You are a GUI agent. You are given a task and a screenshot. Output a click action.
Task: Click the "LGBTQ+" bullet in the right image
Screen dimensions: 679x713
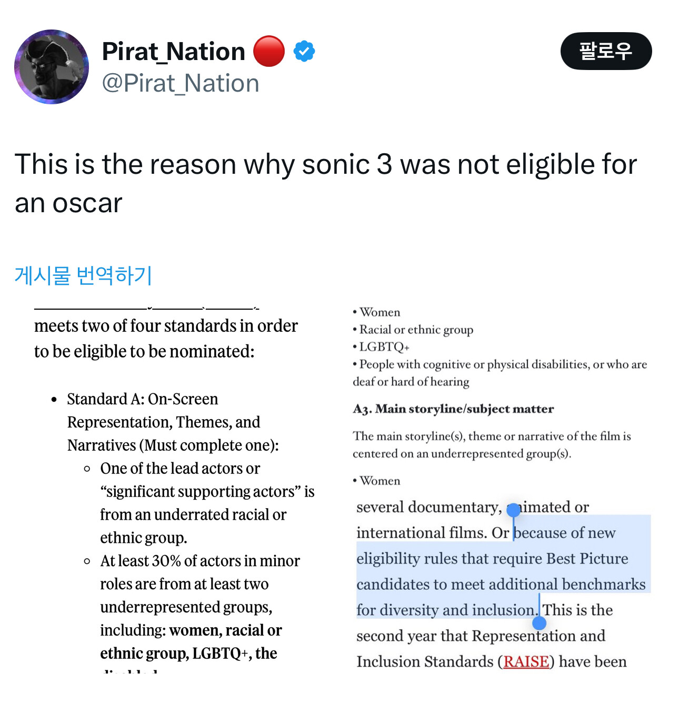tap(384, 347)
